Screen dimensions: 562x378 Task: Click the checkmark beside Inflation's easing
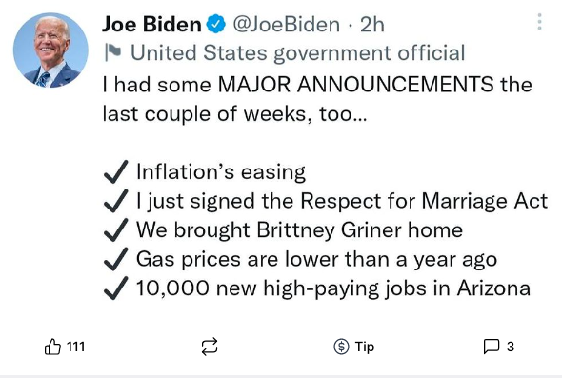(115, 171)
